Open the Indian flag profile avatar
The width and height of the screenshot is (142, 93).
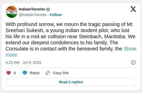pos(12,12)
